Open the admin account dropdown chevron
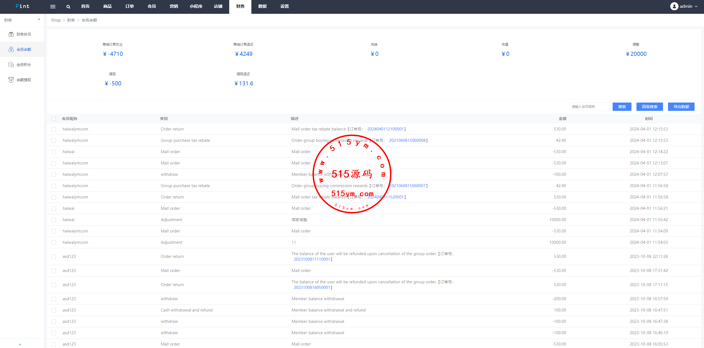Viewport: 704px width, 348px height. [696, 6]
